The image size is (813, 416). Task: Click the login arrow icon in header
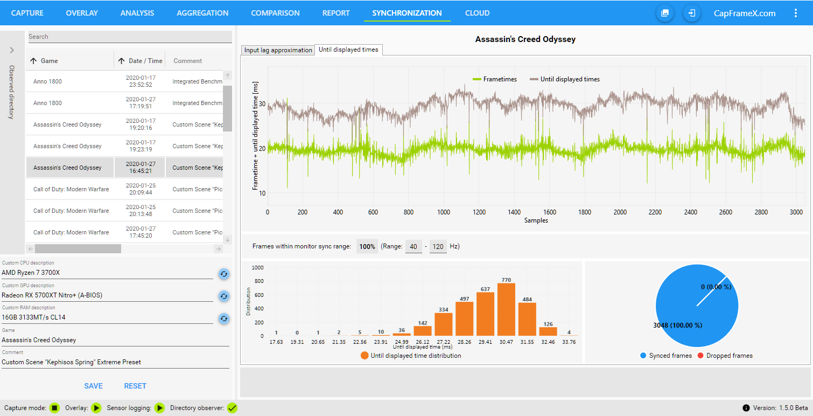pos(692,13)
